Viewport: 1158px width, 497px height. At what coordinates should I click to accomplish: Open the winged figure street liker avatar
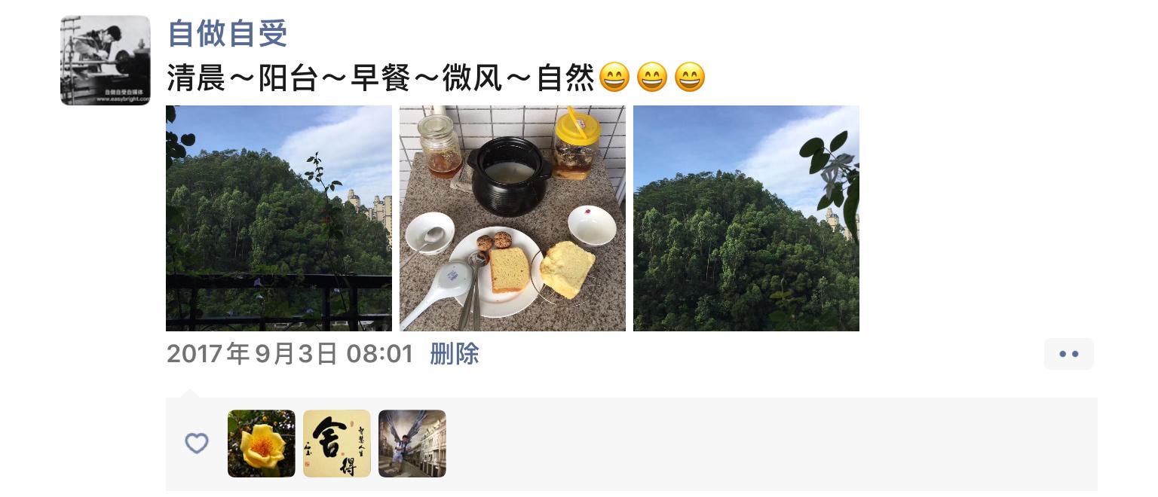pos(412,444)
